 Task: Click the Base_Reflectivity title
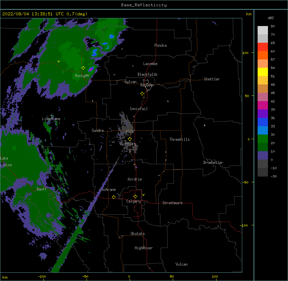pos(144,5)
